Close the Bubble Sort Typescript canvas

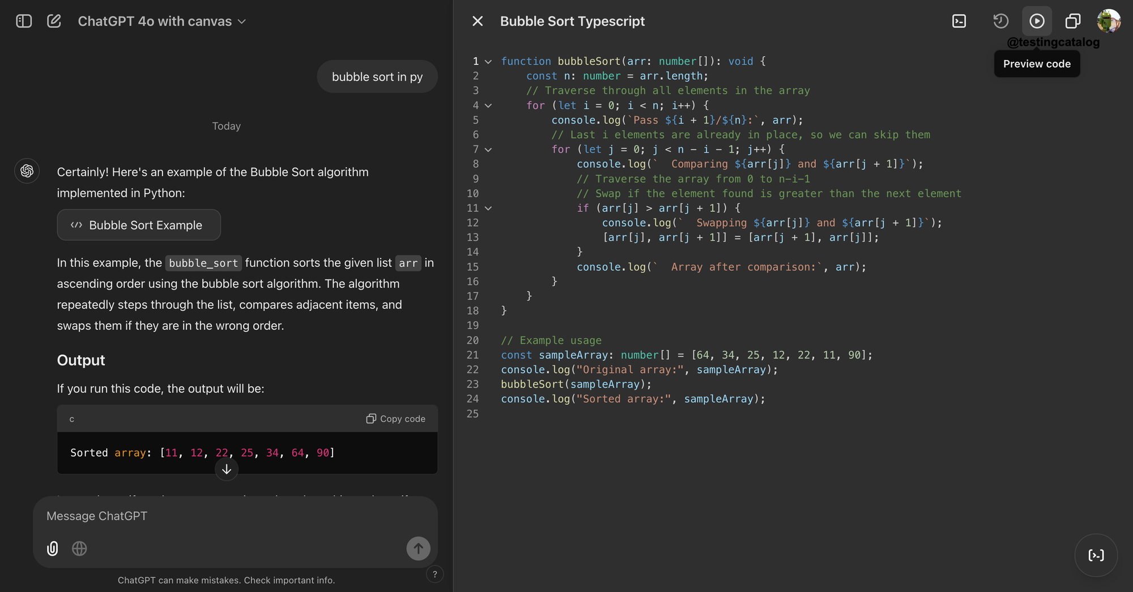pyautogui.click(x=478, y=21)
